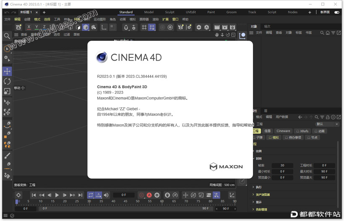The height and width of the screenshot is (221, 344).
Task: Open the 编辑 main menu
Action: [x=17, y=19]
